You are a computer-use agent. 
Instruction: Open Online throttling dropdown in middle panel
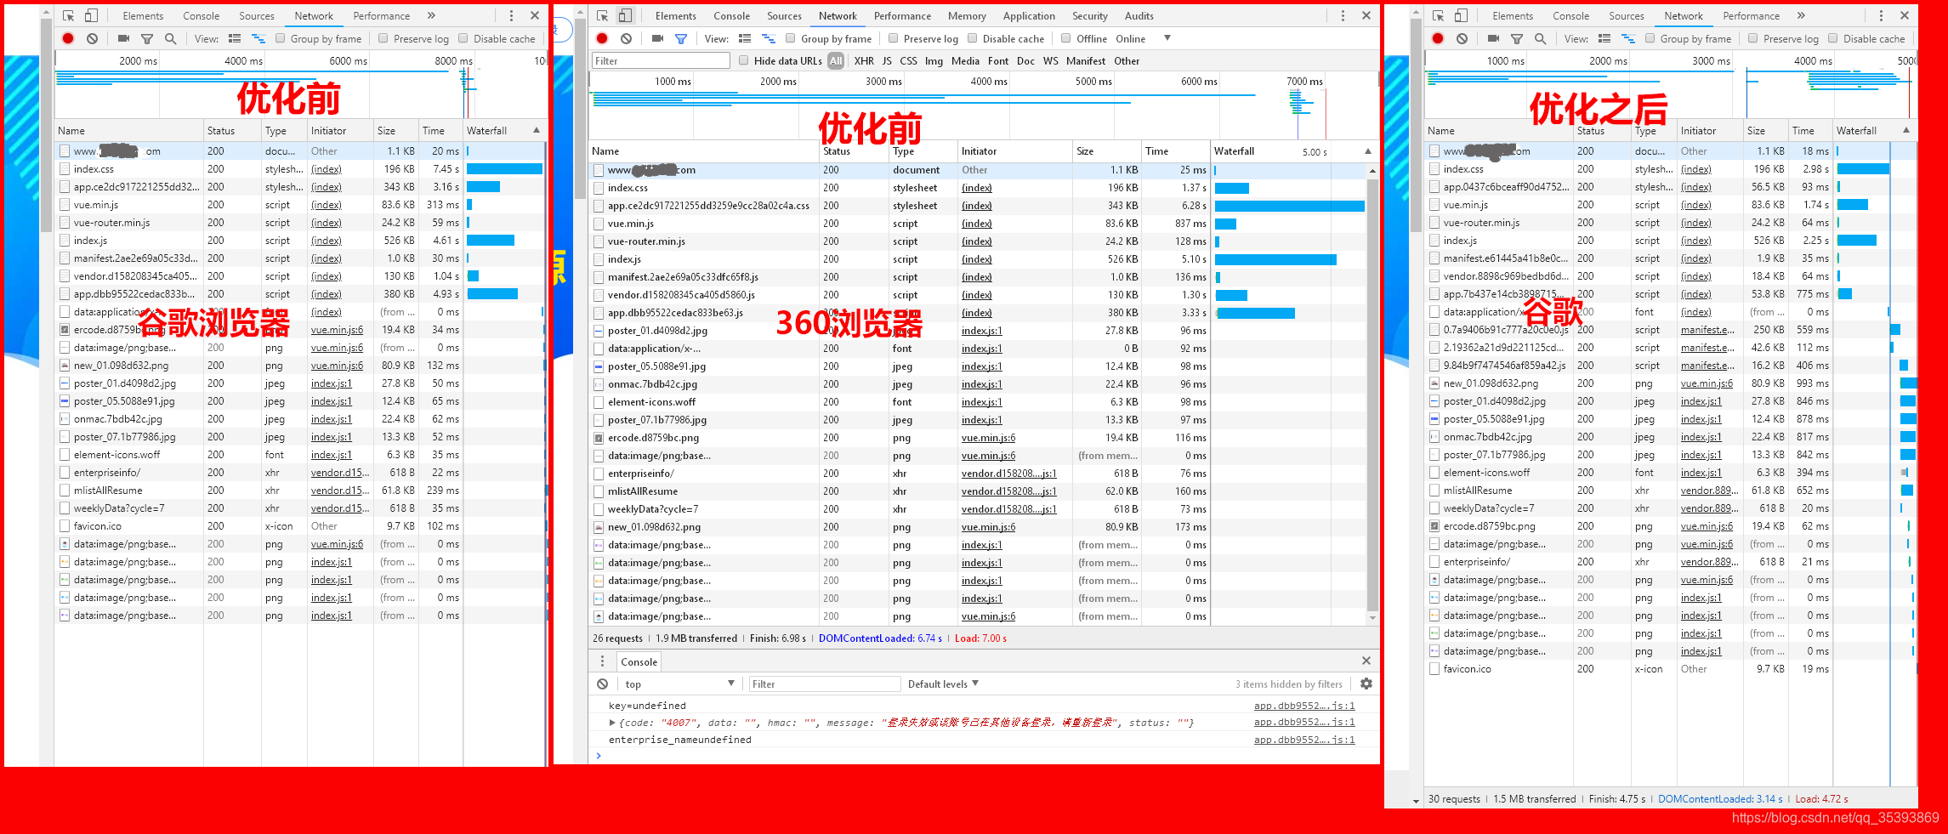tap(1143, 38)
